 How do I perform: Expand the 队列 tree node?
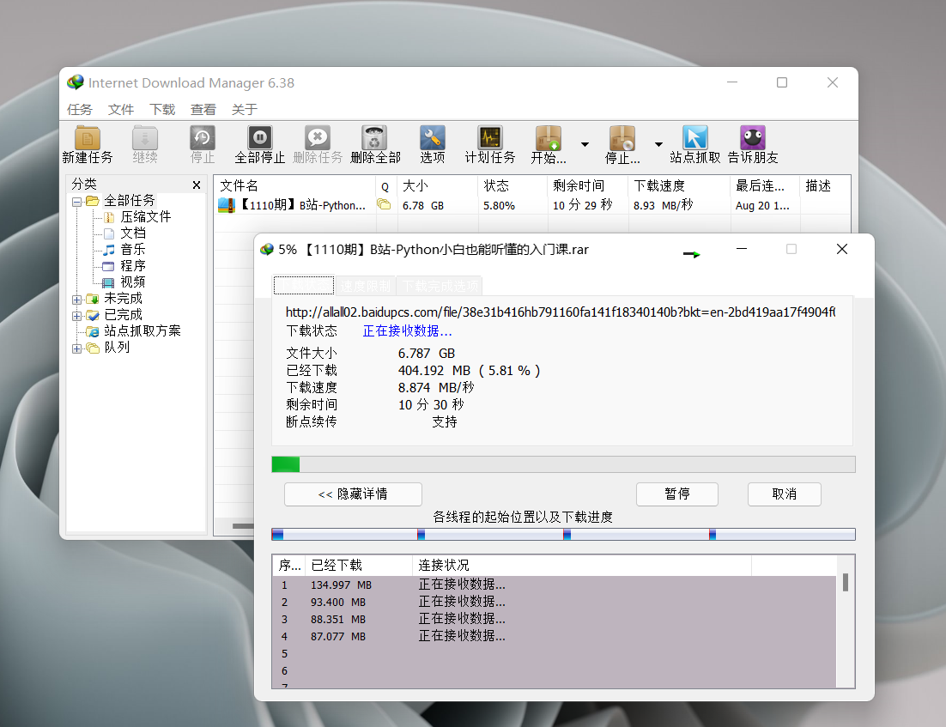(x=77, y=348)
